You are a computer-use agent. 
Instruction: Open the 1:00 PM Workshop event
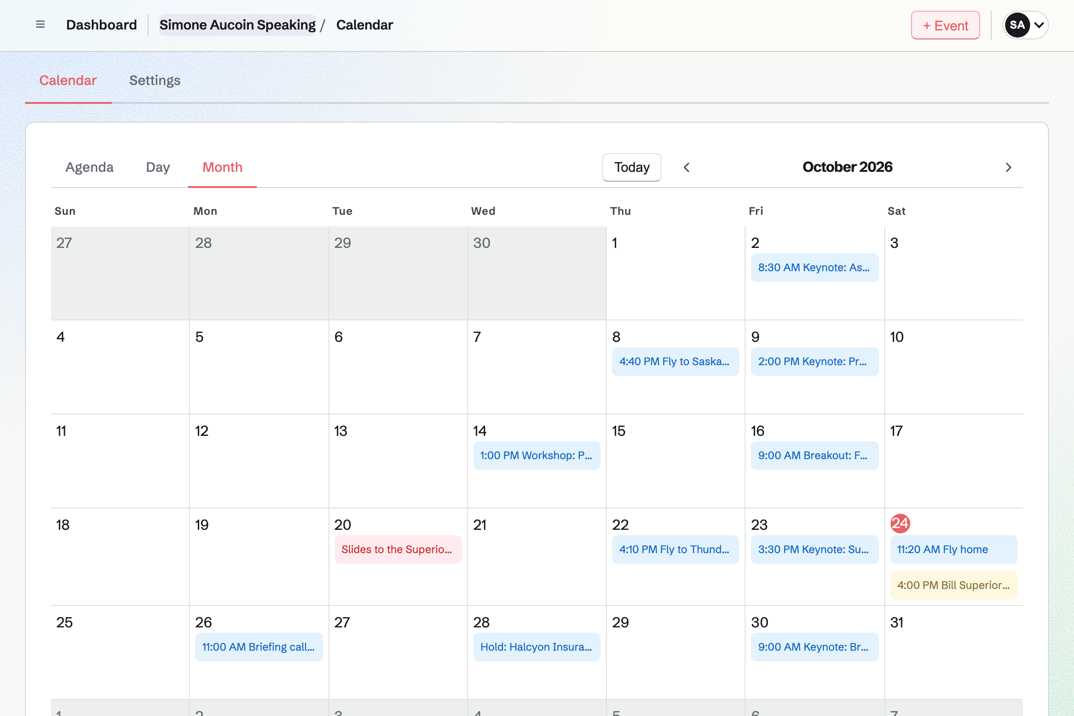(x=537, y=456)
